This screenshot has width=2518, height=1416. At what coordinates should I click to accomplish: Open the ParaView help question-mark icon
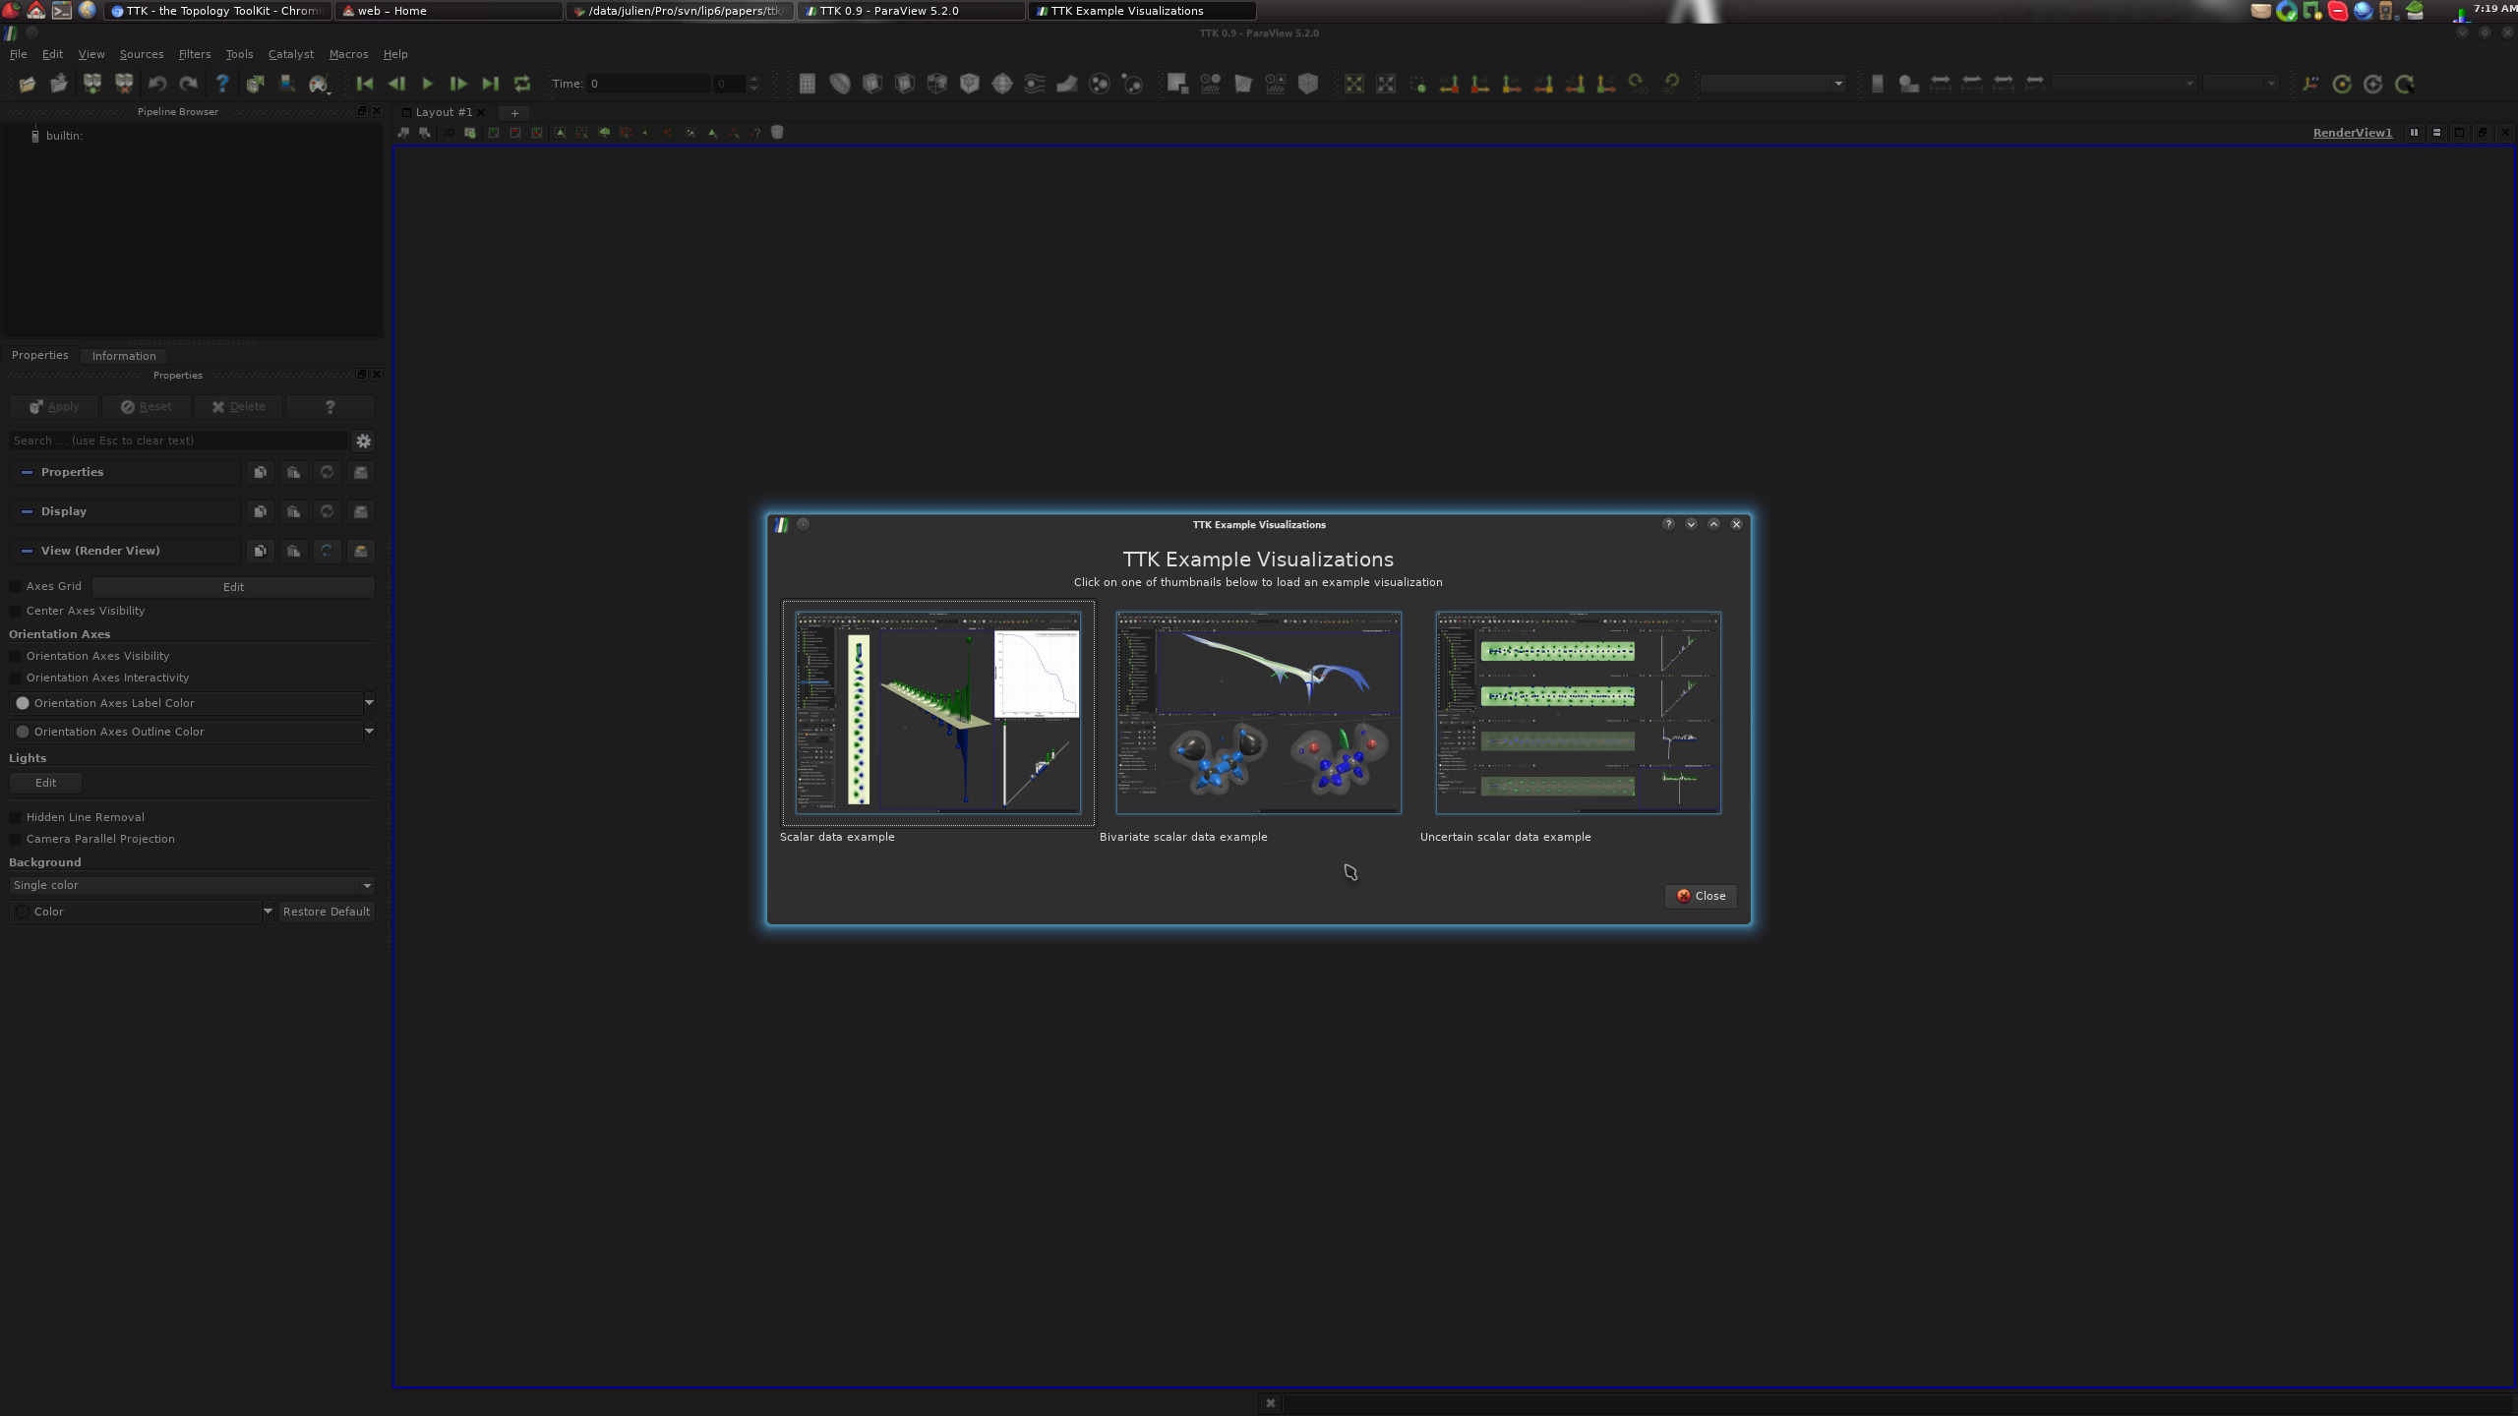(222, 85)
